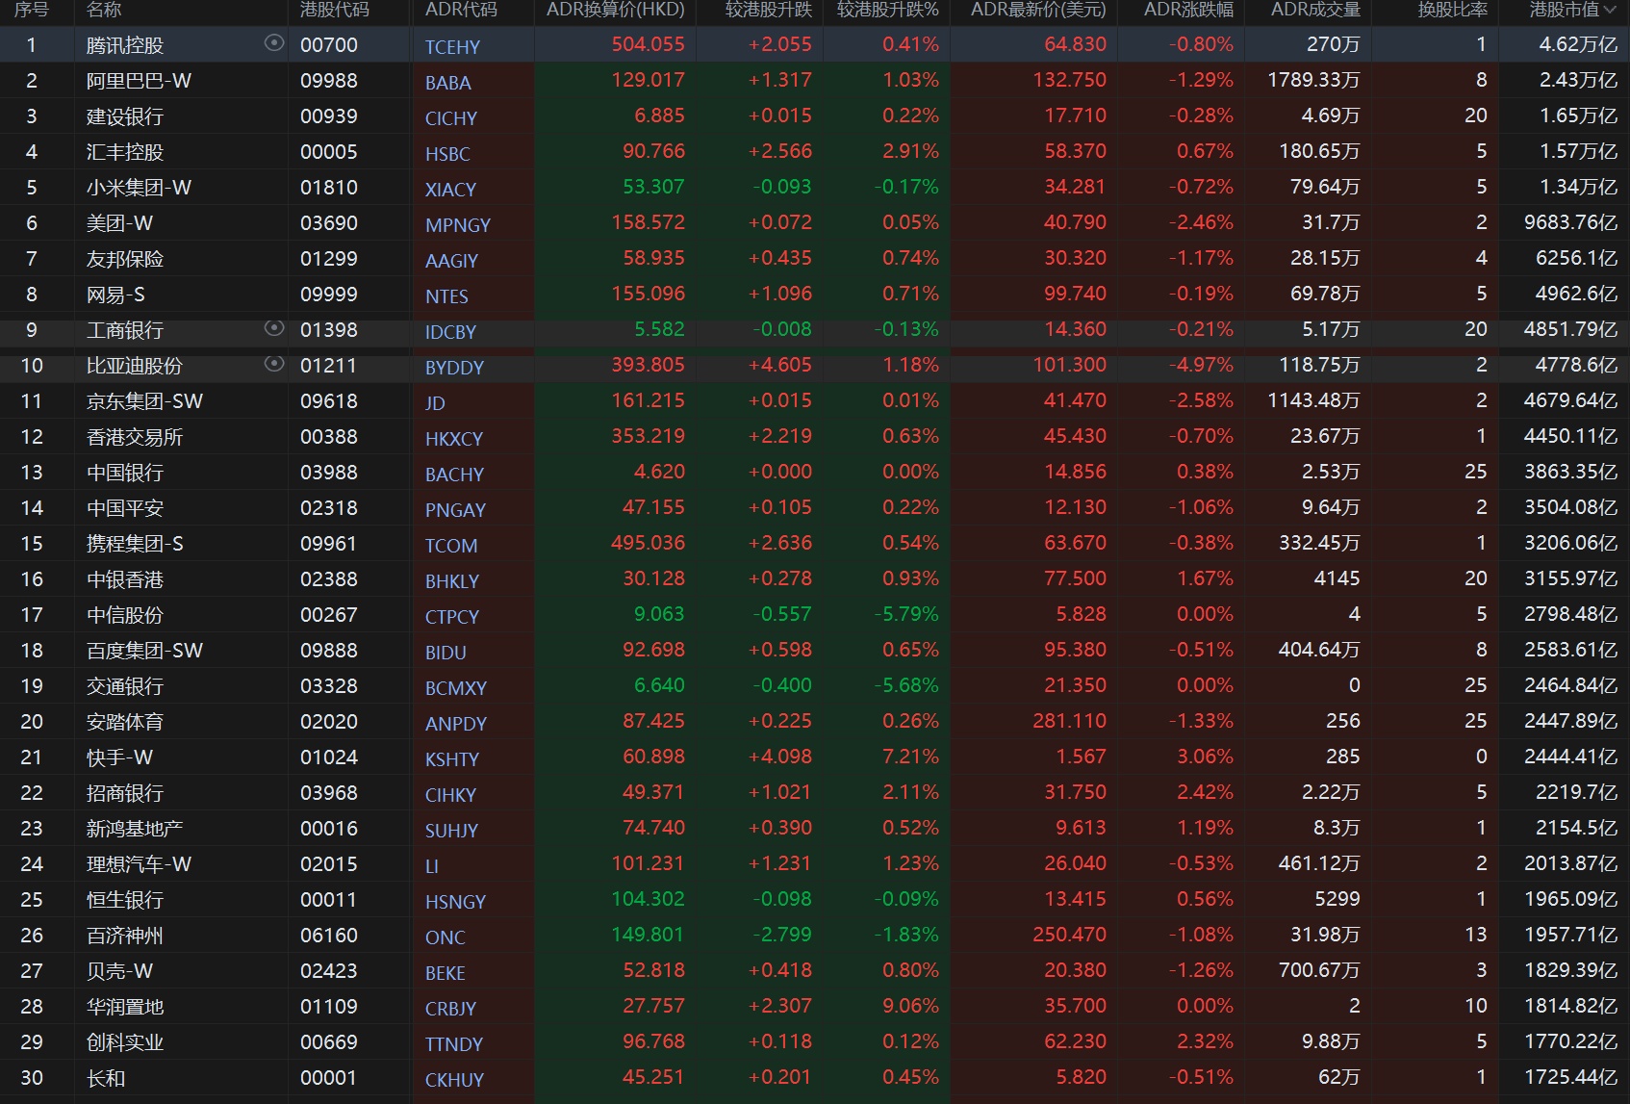Click stock code 09988

[x=329, y=81]
